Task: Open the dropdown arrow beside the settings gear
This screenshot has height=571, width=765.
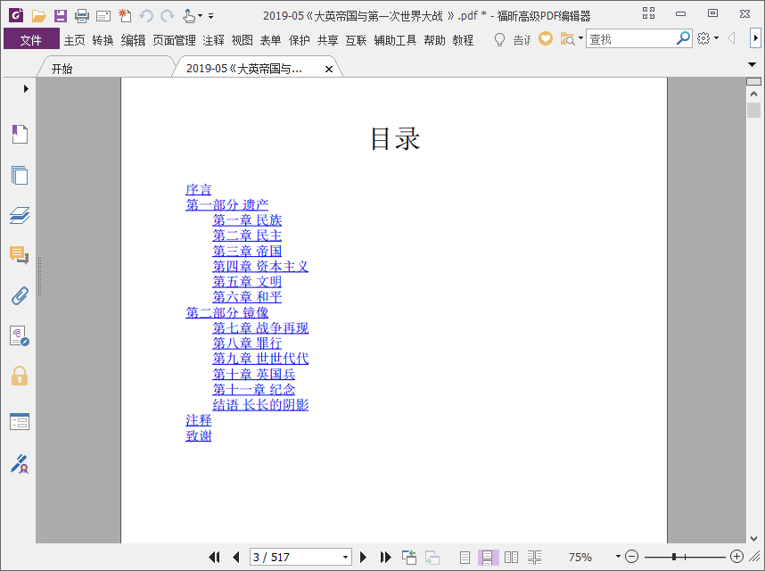Action: [x=716, y=38]
